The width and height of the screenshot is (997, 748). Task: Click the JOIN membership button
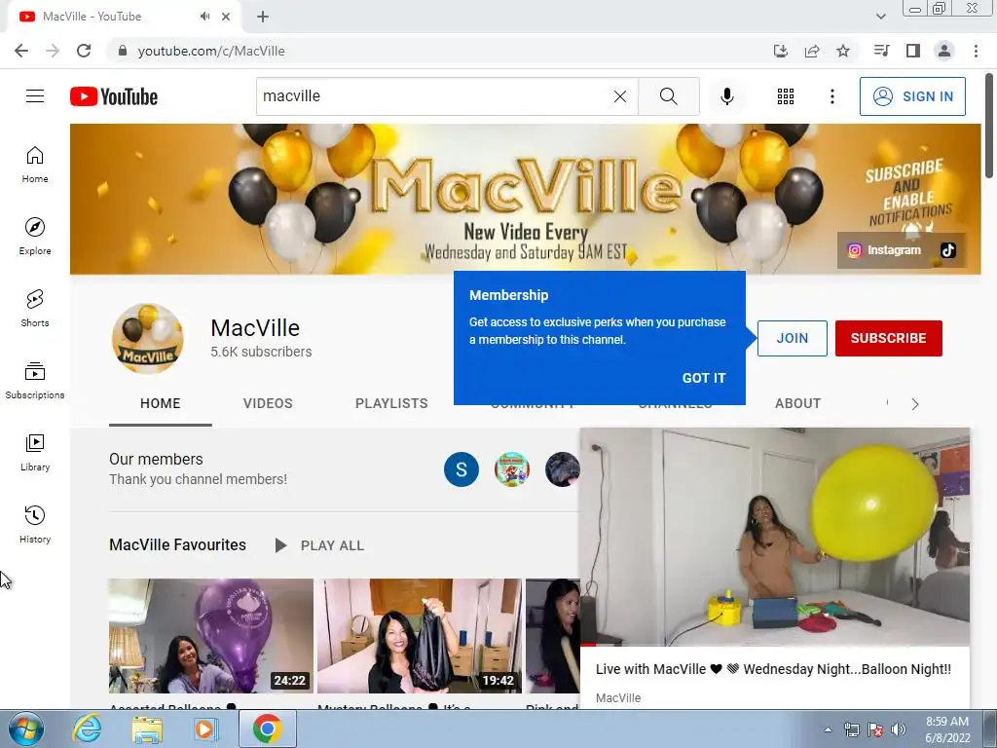point(793,338)
